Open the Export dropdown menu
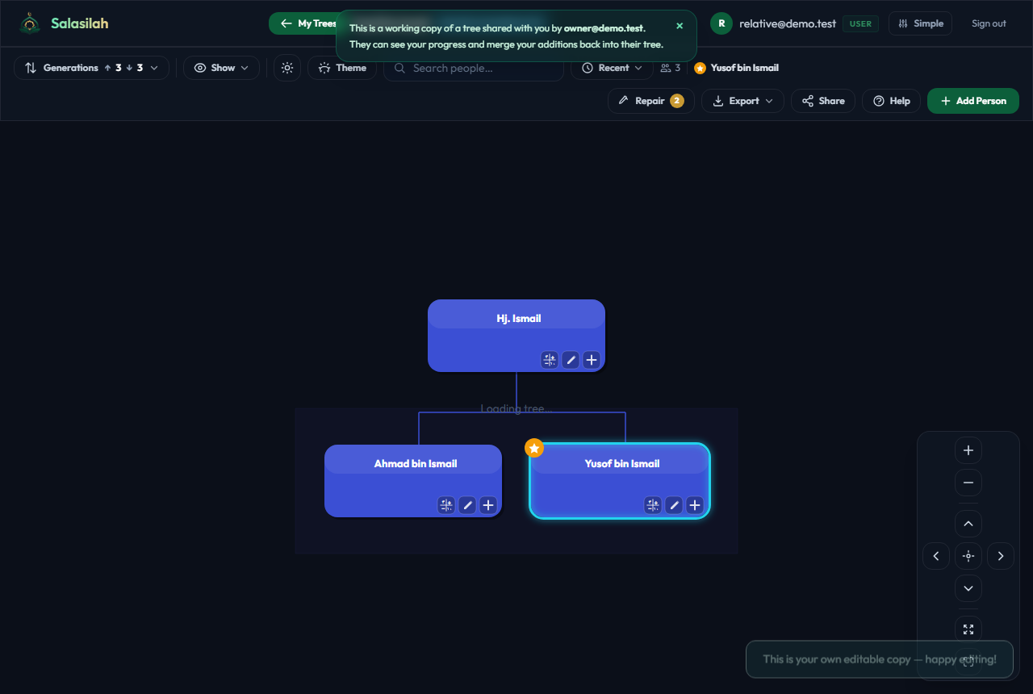1033x694 pixels. 742,101
